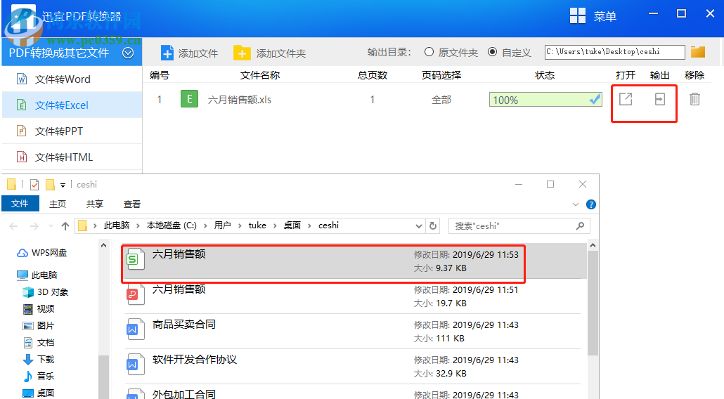Select 下载 in navigation pane
Image resolution: width=724 pixels, height=399 pixels.
[x=39, y=359]
